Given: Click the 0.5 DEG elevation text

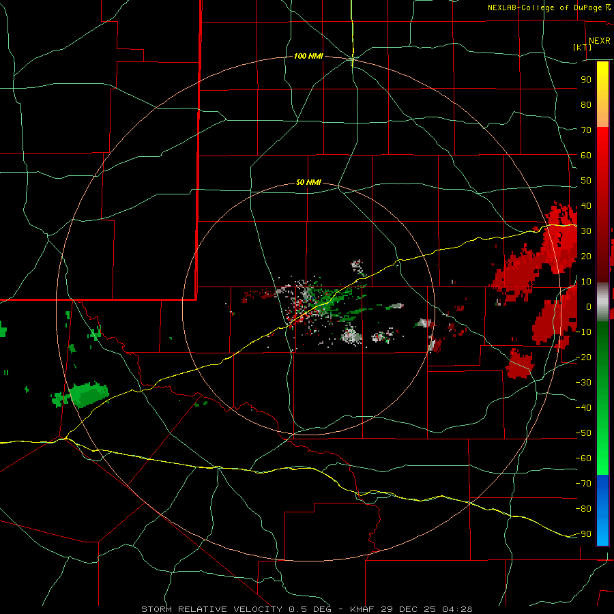Looking at the screenshot, I should (x=310, y=609).
